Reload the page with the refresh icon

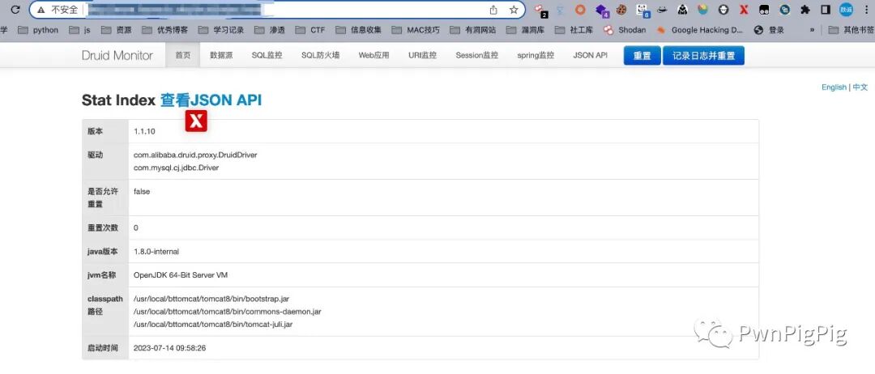pos(15,10)
